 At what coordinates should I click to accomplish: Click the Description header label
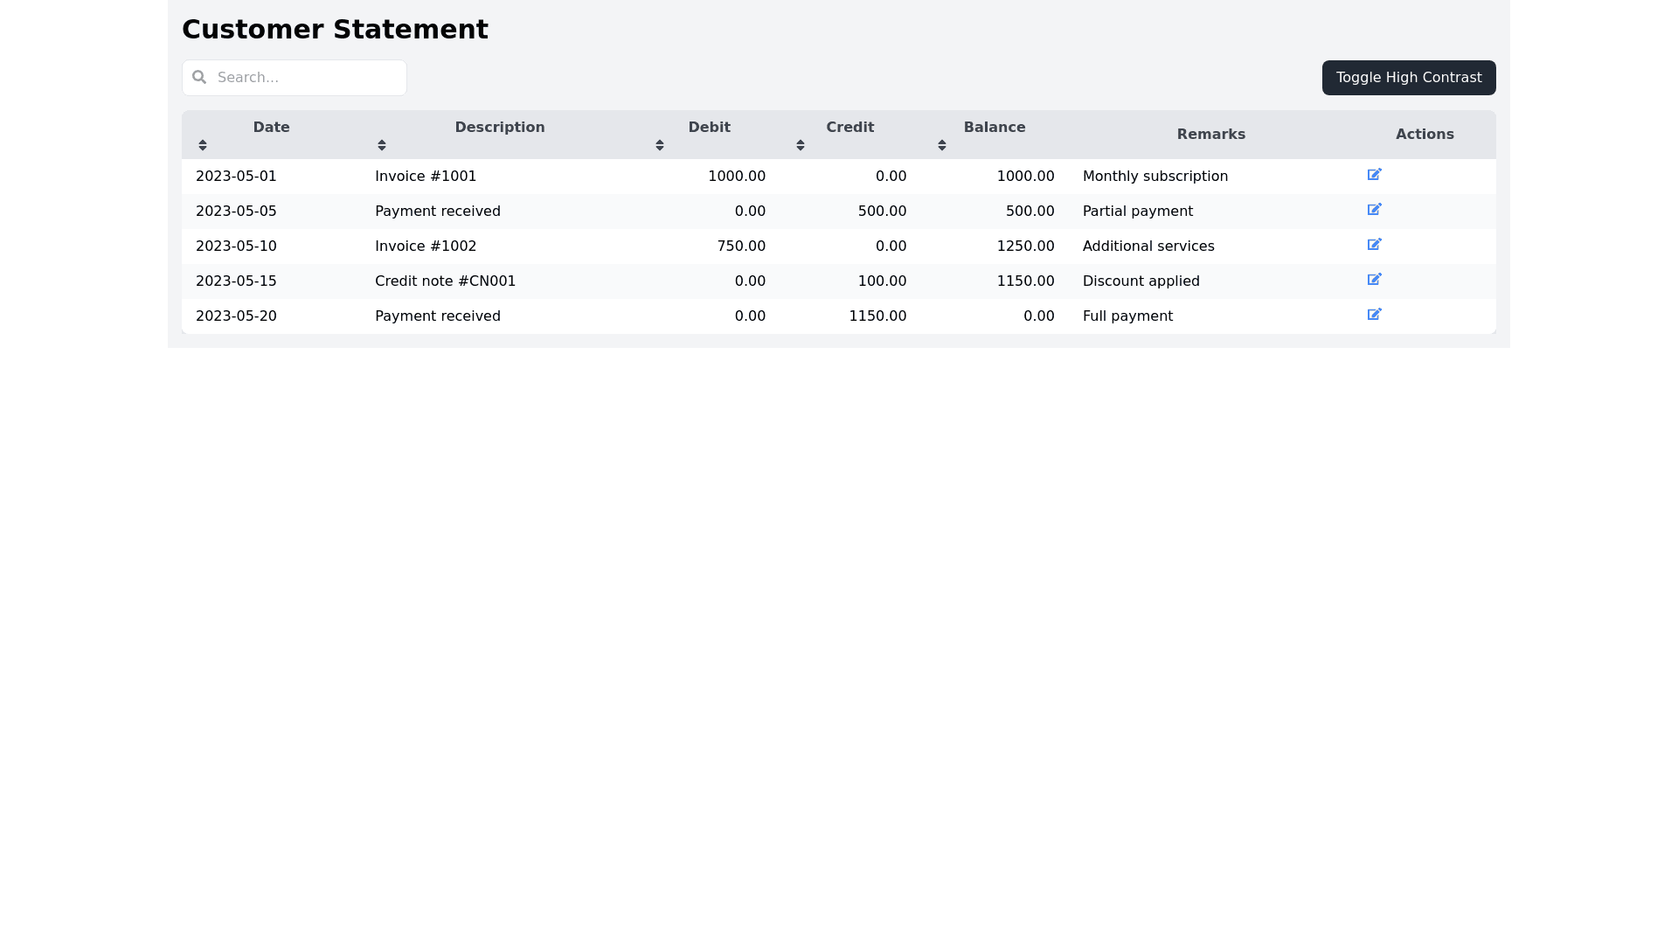[499, 128]
